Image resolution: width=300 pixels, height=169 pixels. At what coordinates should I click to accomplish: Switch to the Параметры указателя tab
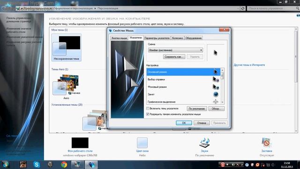click(157, 38)
